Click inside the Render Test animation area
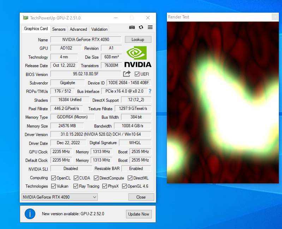This screenshot has width=282, height=229. pos(223,102)
